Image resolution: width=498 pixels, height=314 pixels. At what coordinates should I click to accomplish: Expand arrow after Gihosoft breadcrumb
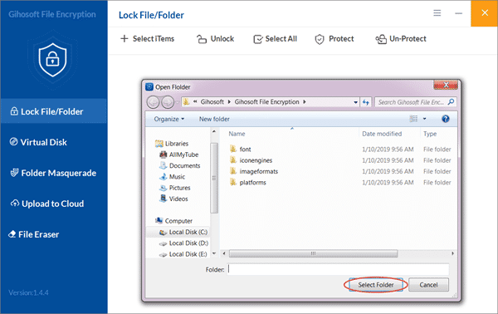click(x=229, y=101)
